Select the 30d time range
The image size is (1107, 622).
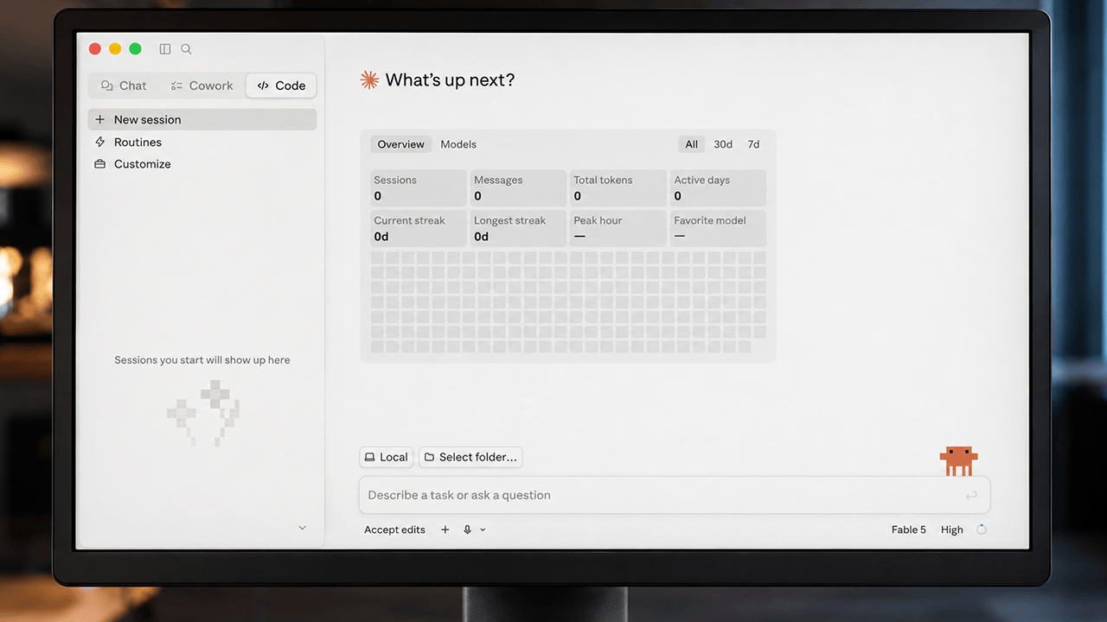point(723,144)
